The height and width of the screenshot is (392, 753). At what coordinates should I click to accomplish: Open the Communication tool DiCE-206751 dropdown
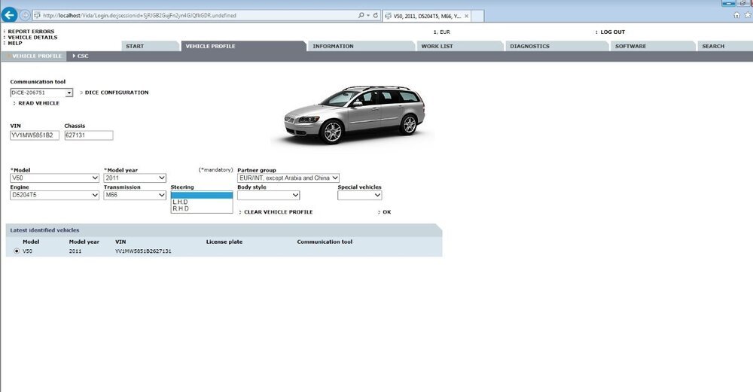(x=41, y=93)
